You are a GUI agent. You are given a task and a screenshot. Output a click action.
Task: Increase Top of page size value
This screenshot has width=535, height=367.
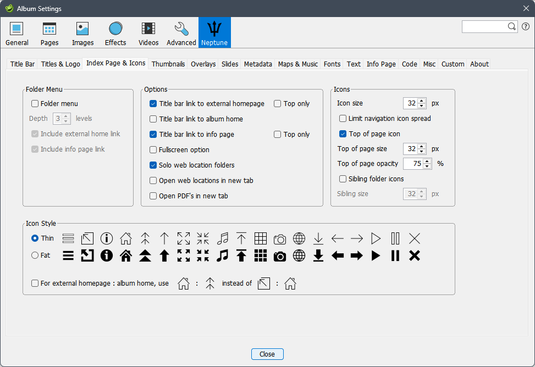[422, 147]
